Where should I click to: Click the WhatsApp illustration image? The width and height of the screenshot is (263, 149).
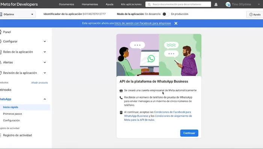[x=159, y=55]
